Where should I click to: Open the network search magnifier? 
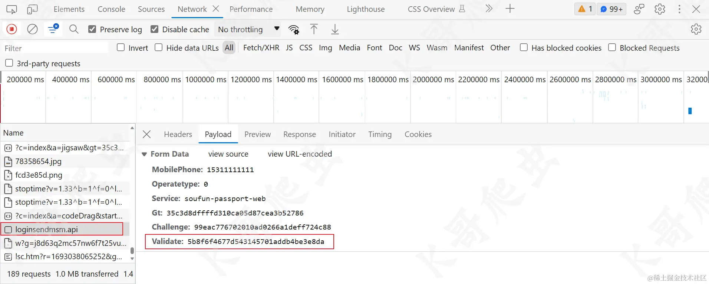coord(74,29)
